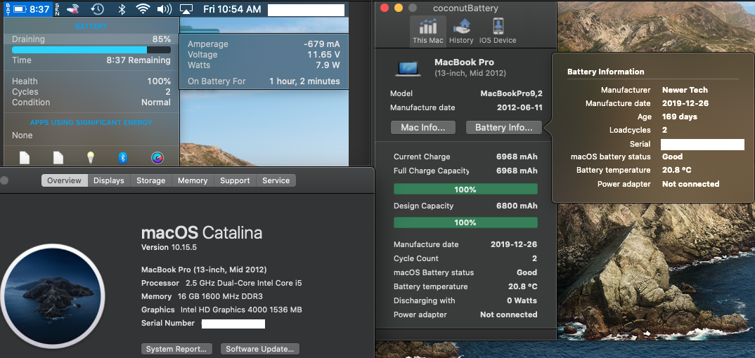Click the MacBook Pro laptop icon in coconutBattery
This screenshot has width=755, height=358.
(x=408, y=68)
